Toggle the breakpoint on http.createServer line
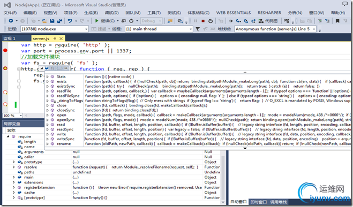Screen dimensions: 353x207 pos(5,68)
